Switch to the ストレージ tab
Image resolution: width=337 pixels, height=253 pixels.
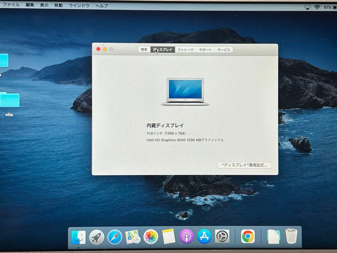tap(186, 50)
